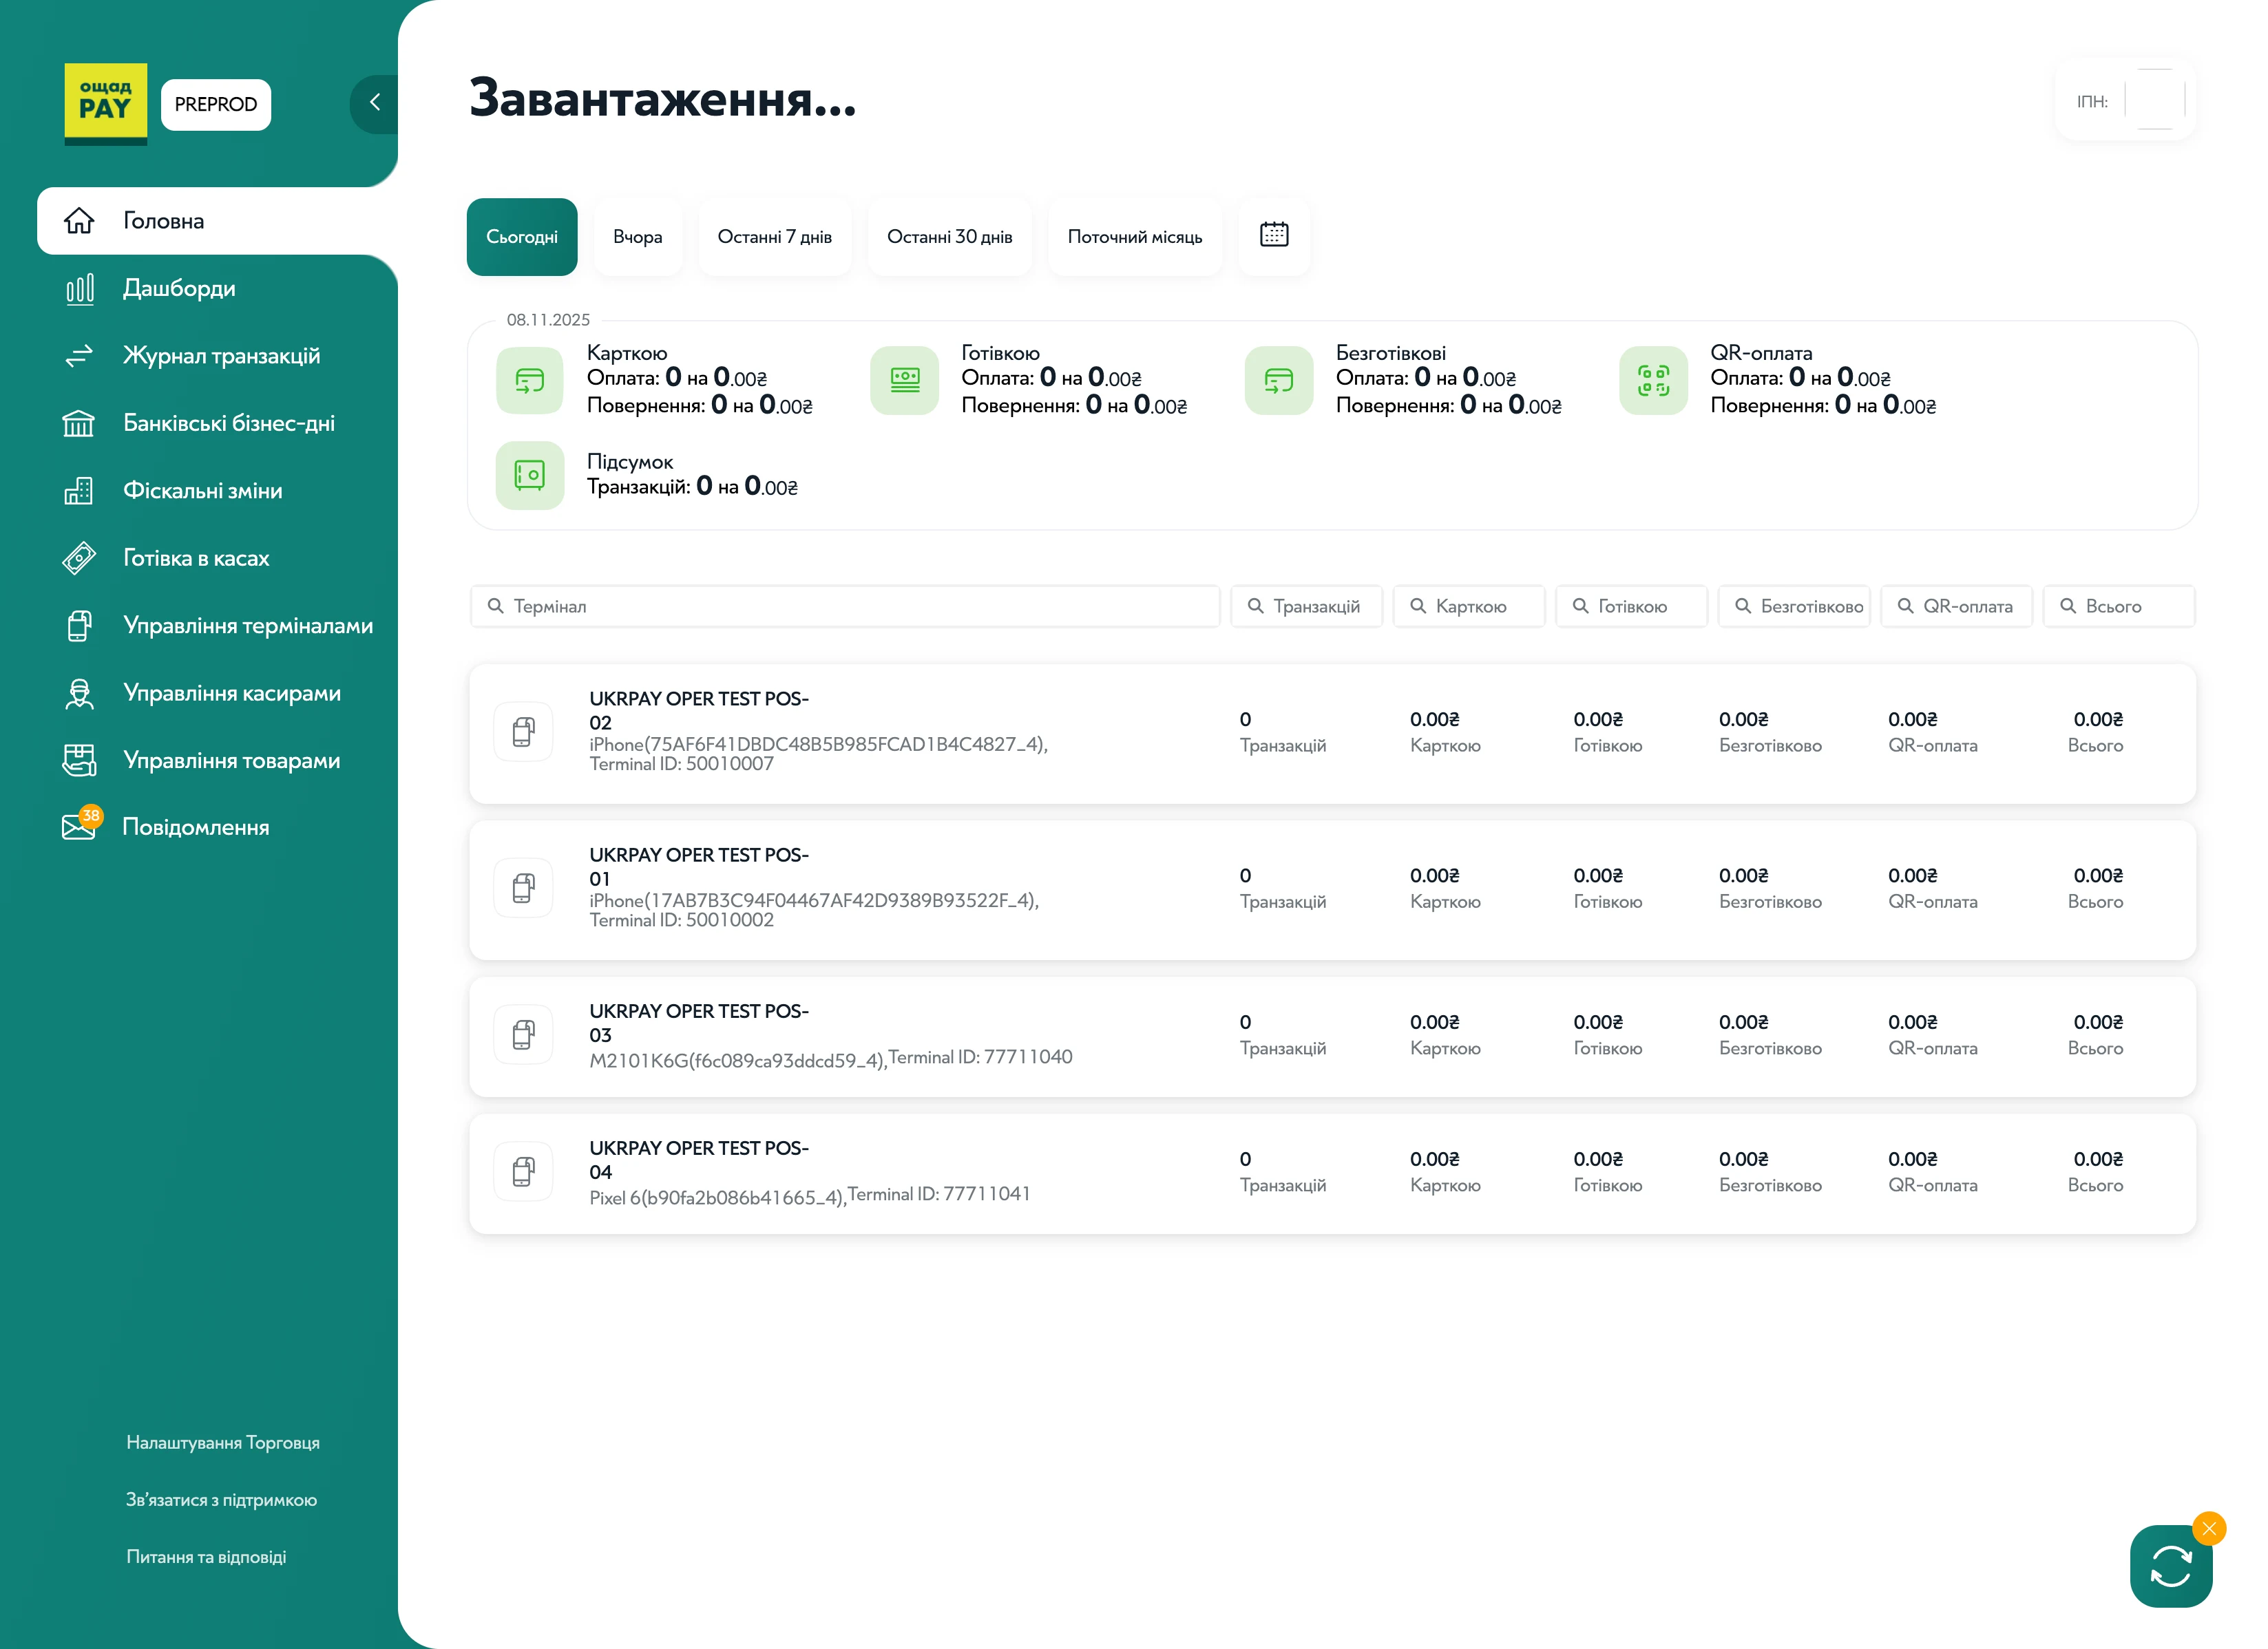Expand the Всього column filter
Image resolution: width=2268 pixels, height=1649 pixels.
[x=2119, y=606]
